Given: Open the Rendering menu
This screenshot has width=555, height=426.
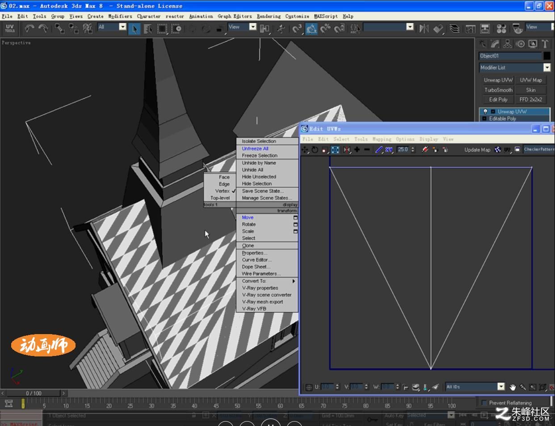Looking at the screenshot, I should (269, 16).
